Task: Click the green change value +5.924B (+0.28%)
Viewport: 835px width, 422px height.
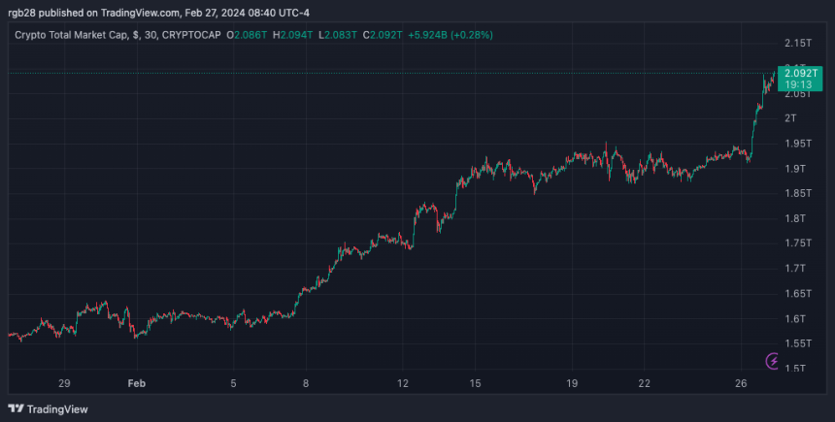Action: coord(449,35)
